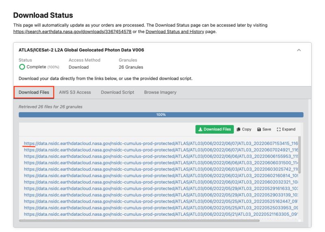Open link for ATL03_20220521163305 file
Screen dimensions: 325x232
(161, 214)
